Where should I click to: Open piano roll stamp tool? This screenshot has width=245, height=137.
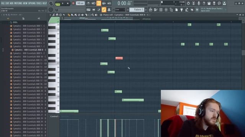pyautogui.click(x=60, y=15)
